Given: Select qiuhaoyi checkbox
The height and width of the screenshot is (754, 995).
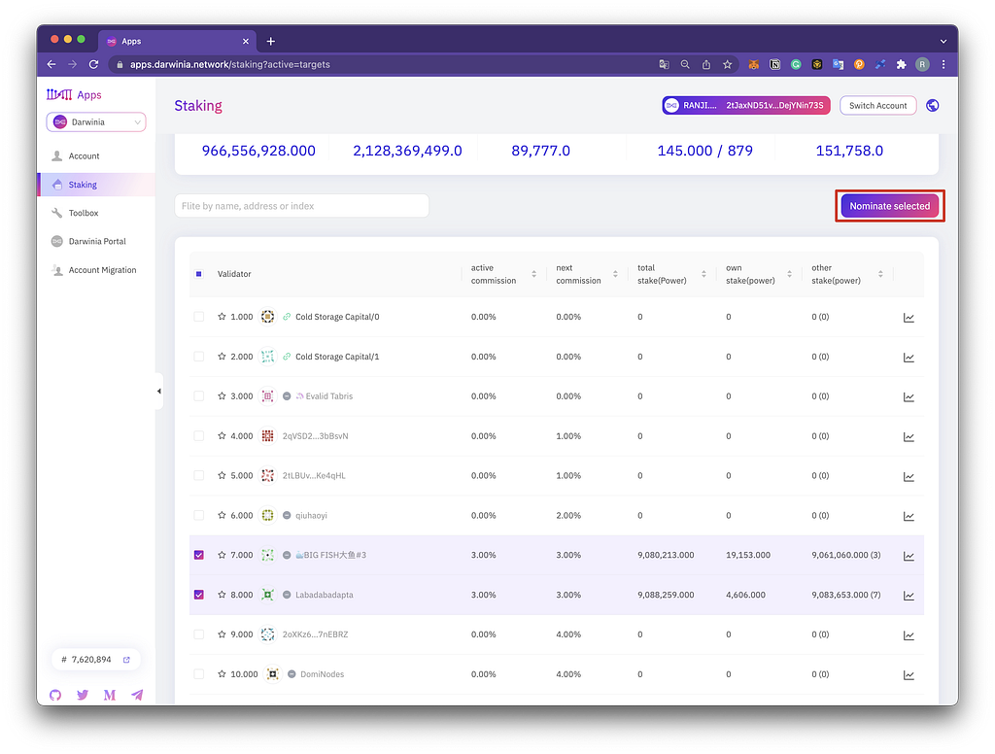Looking at the screenshot, I should tap(198, 515).
